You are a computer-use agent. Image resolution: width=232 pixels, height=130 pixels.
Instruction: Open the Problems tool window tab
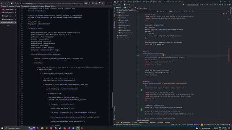pyautogui.click(x=153, y=123)
